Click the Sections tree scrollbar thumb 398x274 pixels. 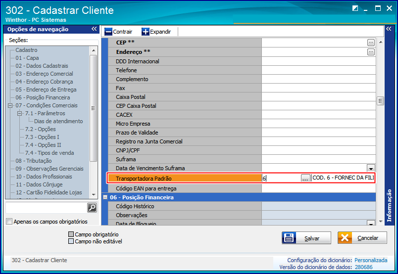pos(94,108)
